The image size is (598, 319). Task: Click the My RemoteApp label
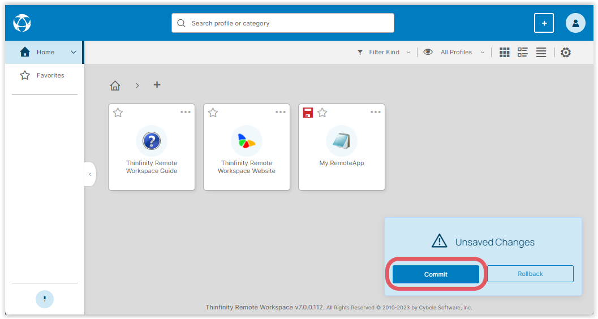(x=342, y=163)
